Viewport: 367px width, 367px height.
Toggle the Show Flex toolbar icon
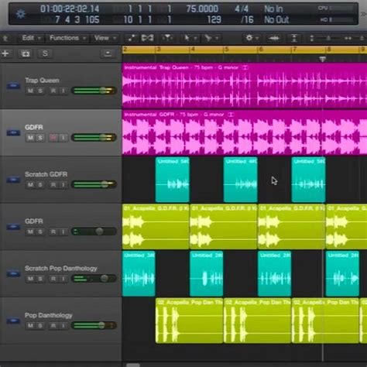[x=147, y=38]
